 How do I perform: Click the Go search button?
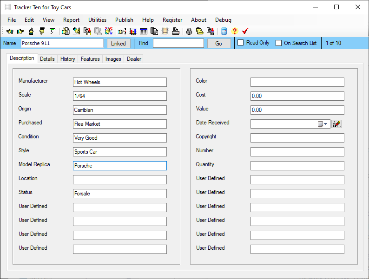tap(219, 44)
